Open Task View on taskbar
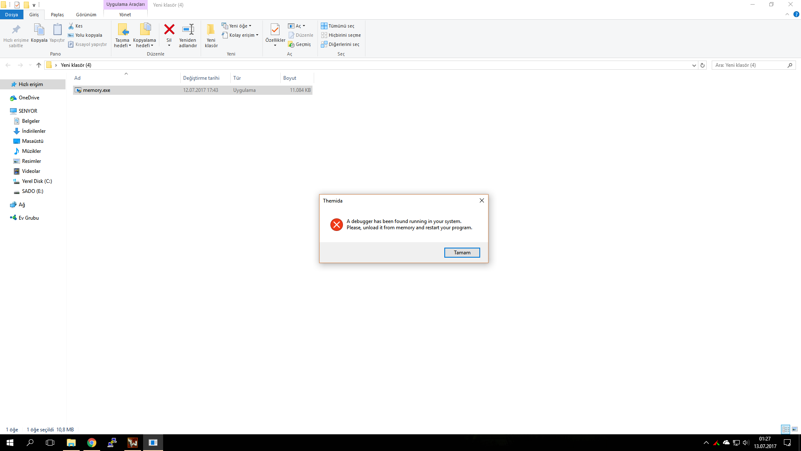This screenshot has width=801, height=451. [x=50, y=443]
